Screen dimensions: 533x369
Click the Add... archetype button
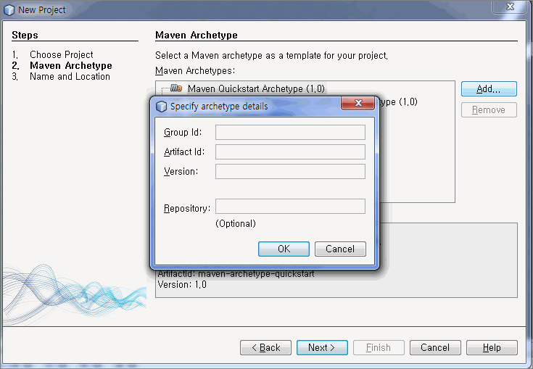(x=489, y=88)
